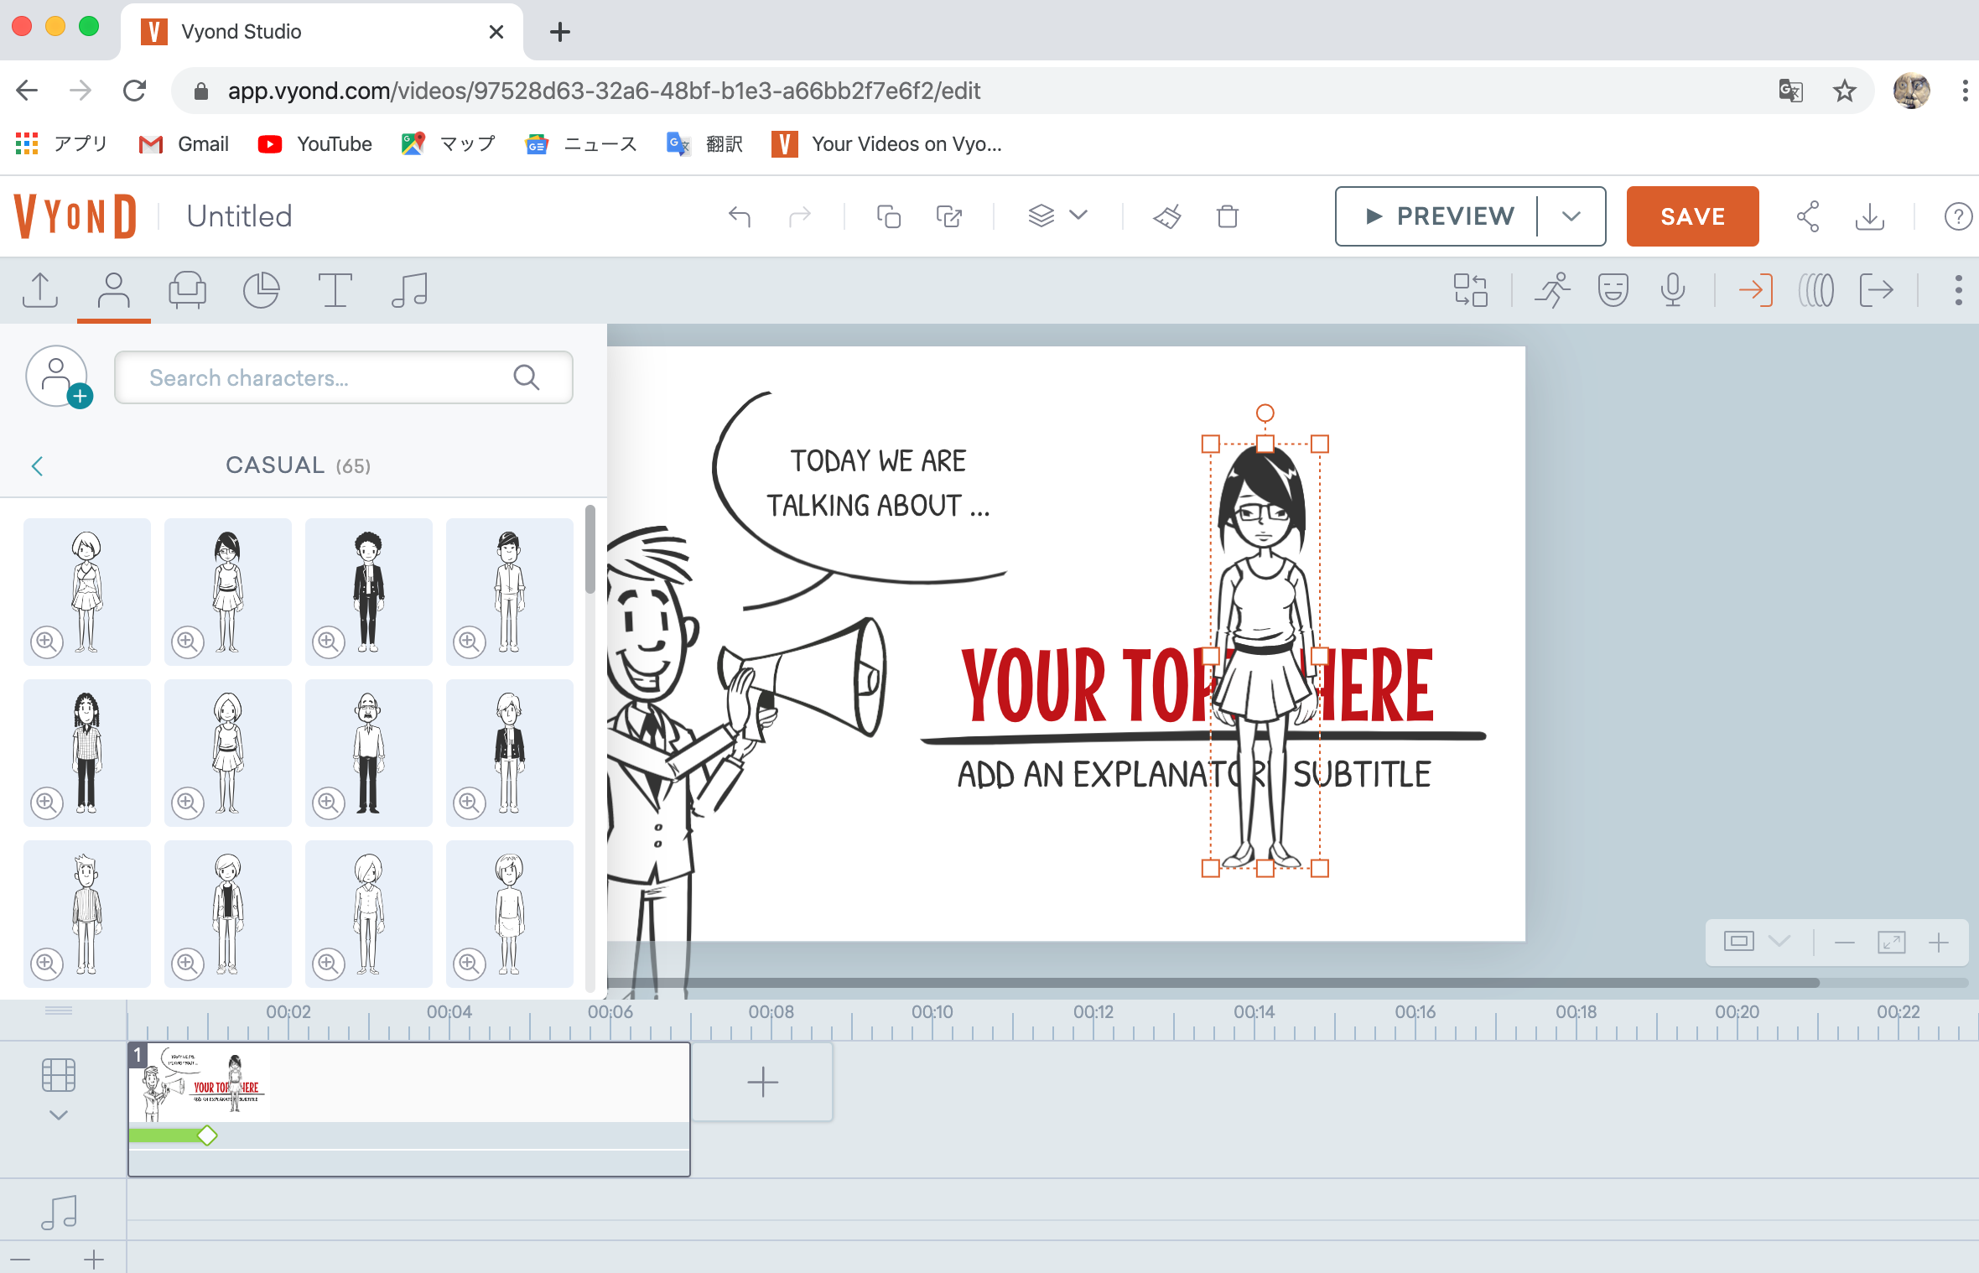Viewport: 1979px width, 1273px height.
Task: Click the green timeline diamond marker
Action: (x=207, y=1135)
